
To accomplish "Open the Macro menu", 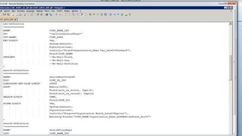I will [x=47, y=11].
